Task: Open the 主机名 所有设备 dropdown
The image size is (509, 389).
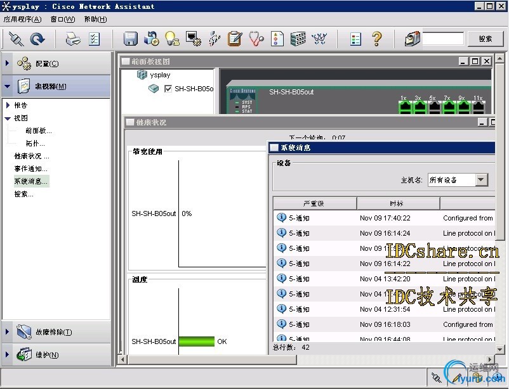Action: point(482,179)
